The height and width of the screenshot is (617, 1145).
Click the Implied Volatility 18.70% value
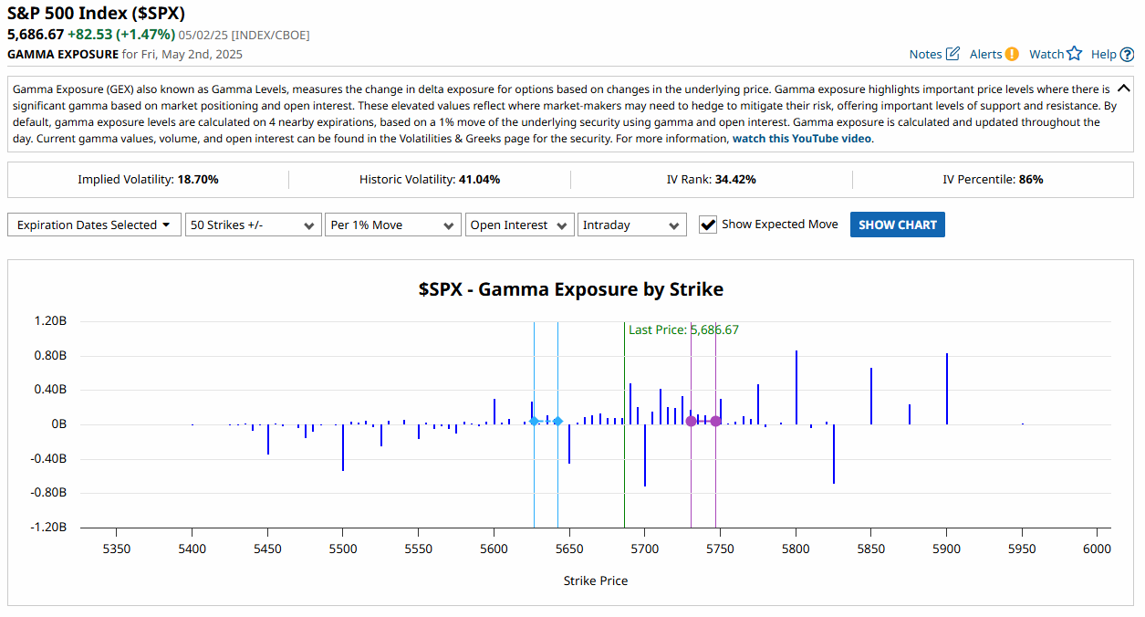pyautogui.click(x=198, y=180)
